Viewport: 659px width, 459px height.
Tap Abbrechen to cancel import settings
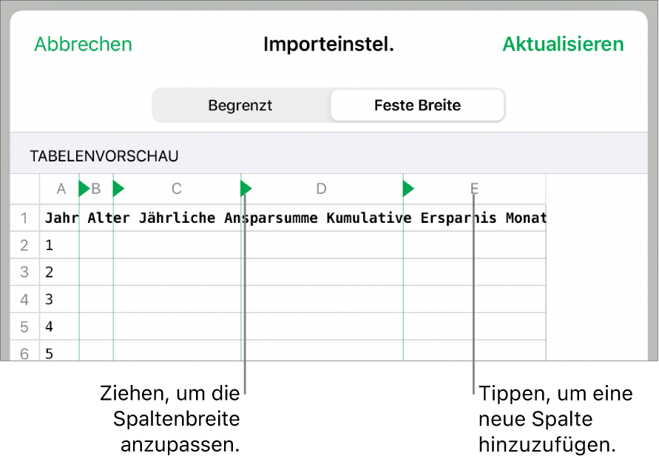[84, 44]
